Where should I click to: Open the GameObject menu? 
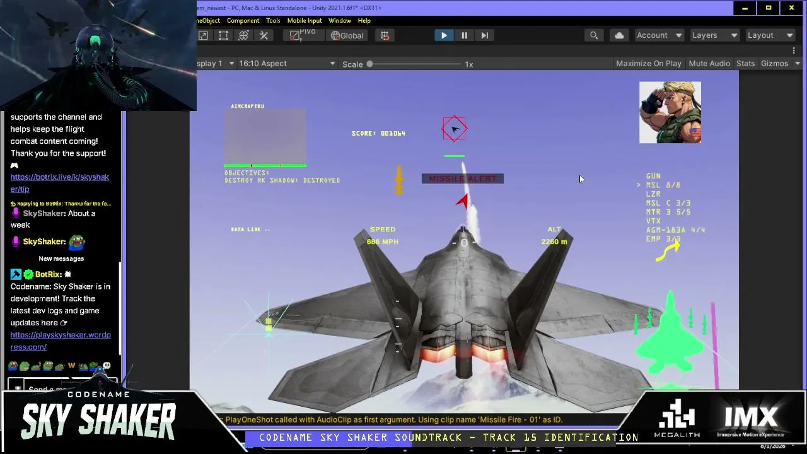pos(209,20)
